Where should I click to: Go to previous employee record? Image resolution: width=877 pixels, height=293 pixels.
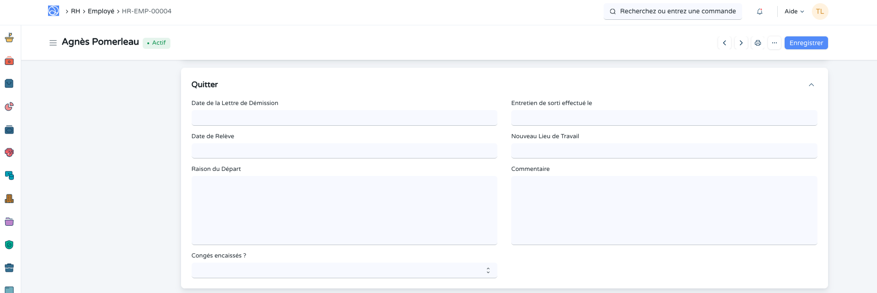click(x=725, y=43)
